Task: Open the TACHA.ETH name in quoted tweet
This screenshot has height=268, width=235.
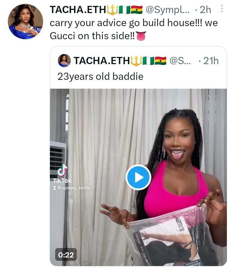Action: point(102,61)
